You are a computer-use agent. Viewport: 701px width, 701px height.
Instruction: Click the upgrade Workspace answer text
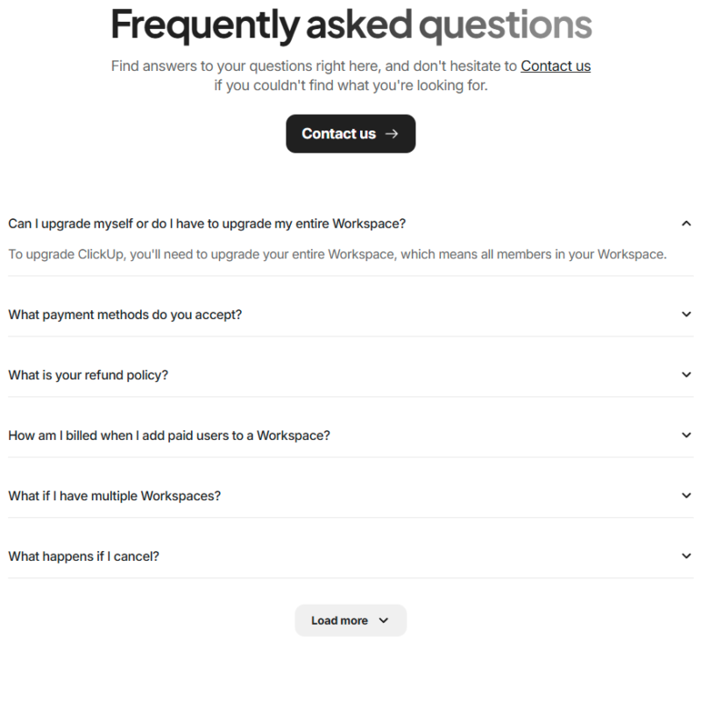pos(337,255)
